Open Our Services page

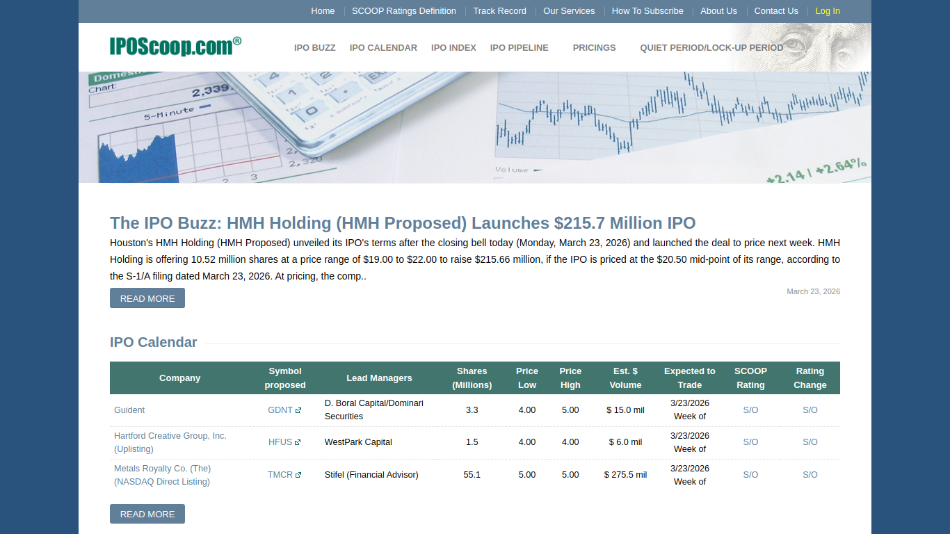tap(569, 11)
